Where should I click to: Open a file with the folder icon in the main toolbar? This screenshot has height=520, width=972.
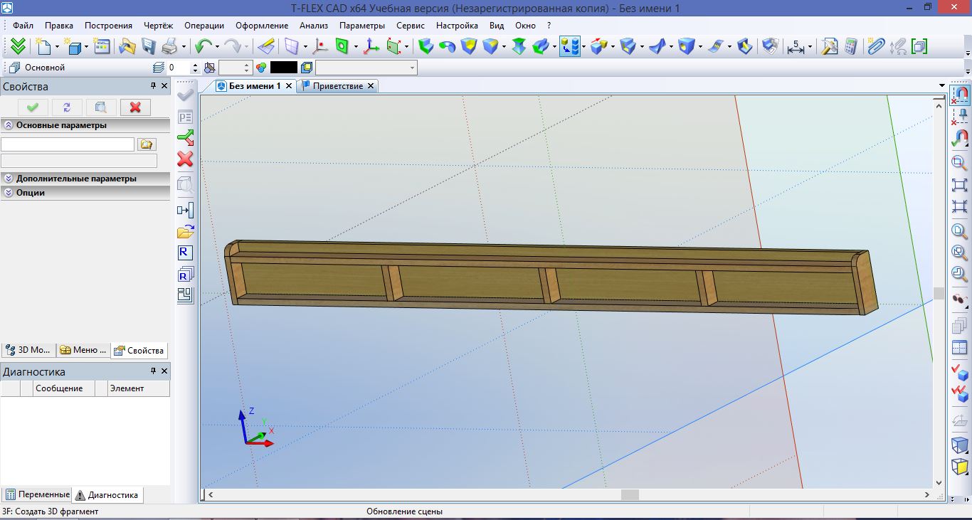(127, 47)
